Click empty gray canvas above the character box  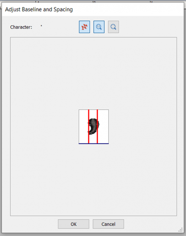(x=93, y=73)
